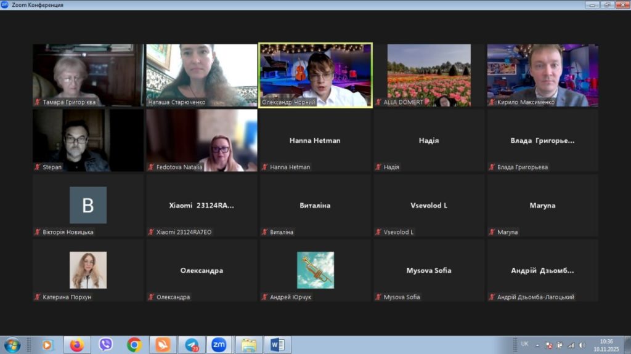Click the UK language indicator
Image resolution: width=631 pixels, height=354 pixels.
coord(524,344)
